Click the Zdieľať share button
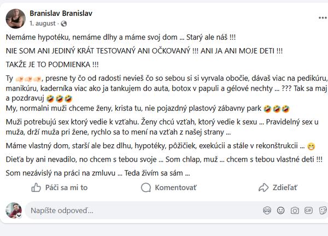Screen dimensions: 328x236 tap(278, 187)
